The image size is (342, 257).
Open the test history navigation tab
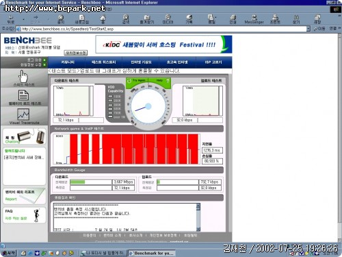[x=104, y=62]
